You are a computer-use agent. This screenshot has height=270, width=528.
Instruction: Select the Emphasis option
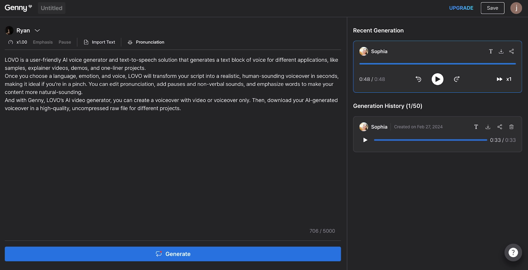pos(43,42)
